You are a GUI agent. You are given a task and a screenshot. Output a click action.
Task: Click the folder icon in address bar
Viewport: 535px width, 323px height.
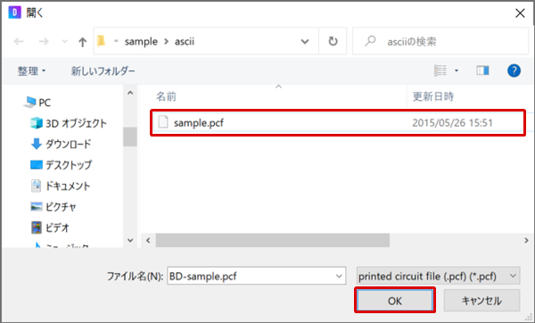pyautogui.click(x=101, y=41)
